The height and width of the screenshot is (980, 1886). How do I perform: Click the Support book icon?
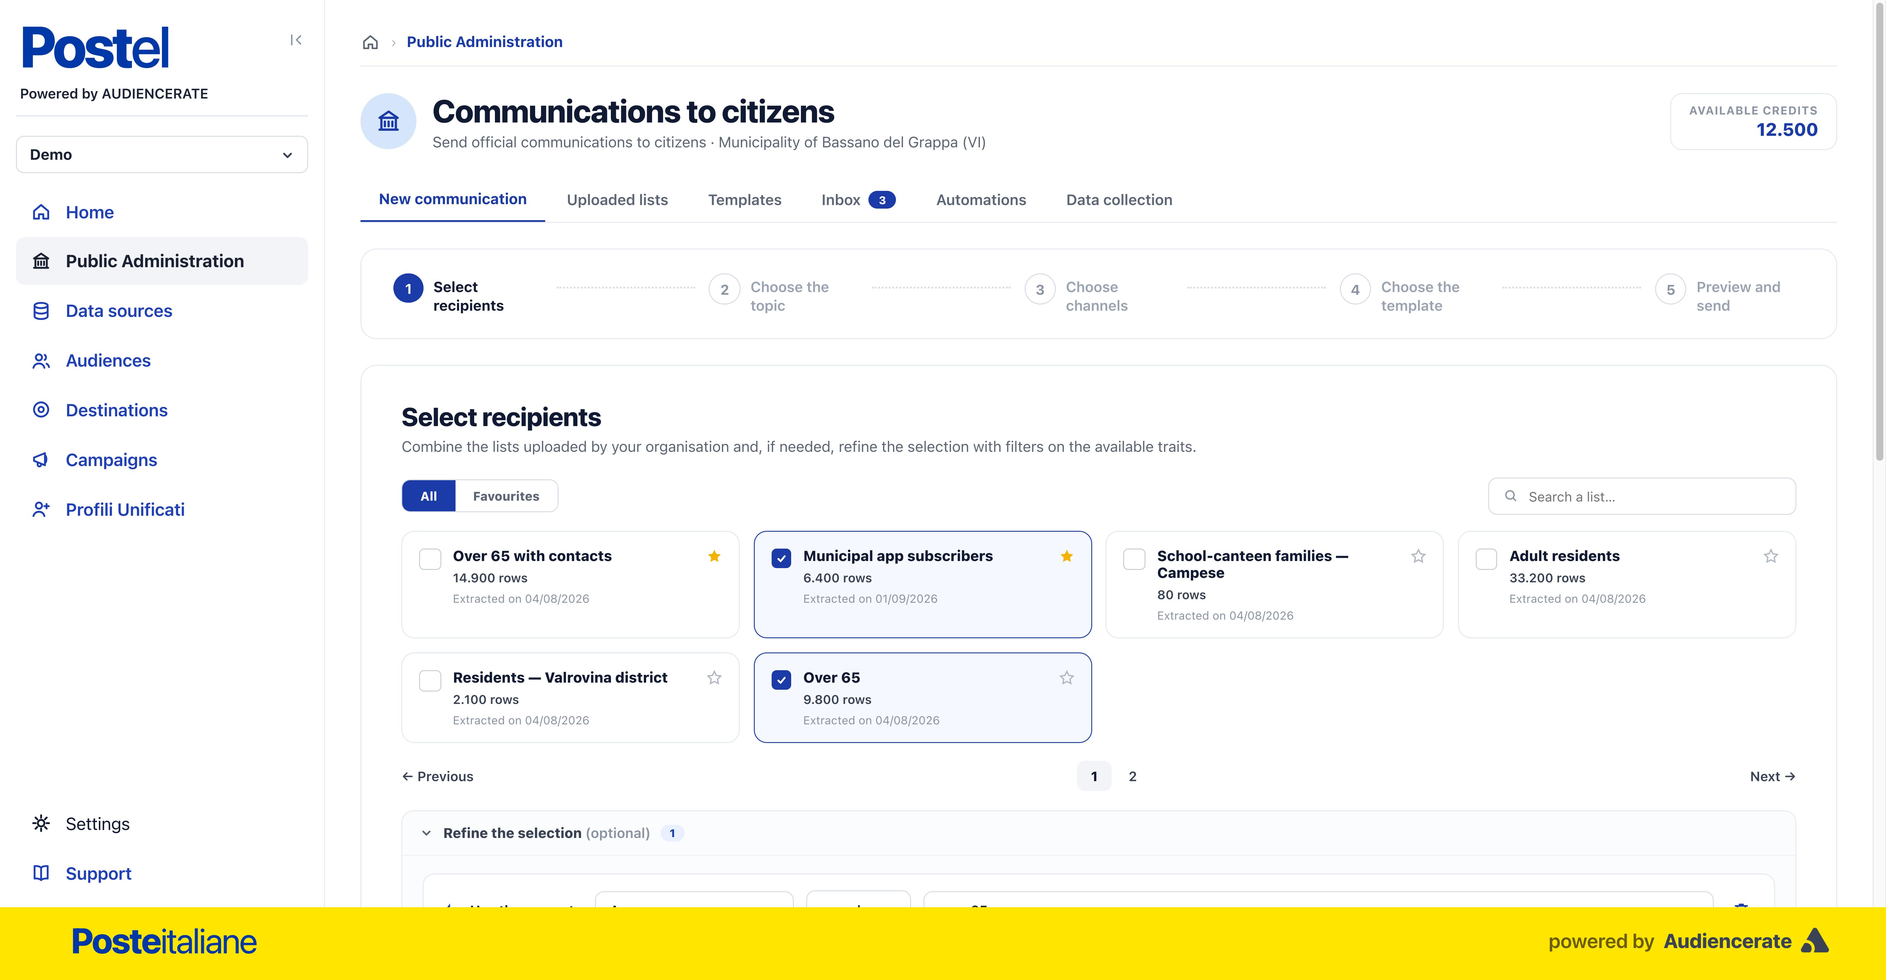point(41,873)
